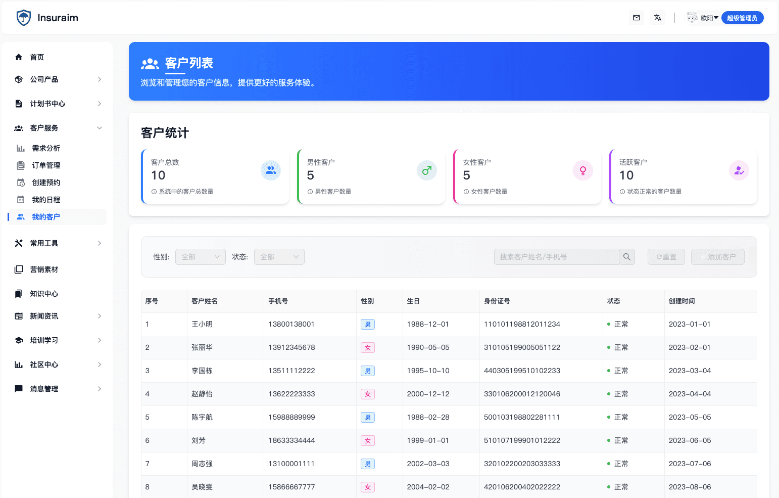Click the 创建预约 appointment icon
779x498 pixels.
coord(20,182)
